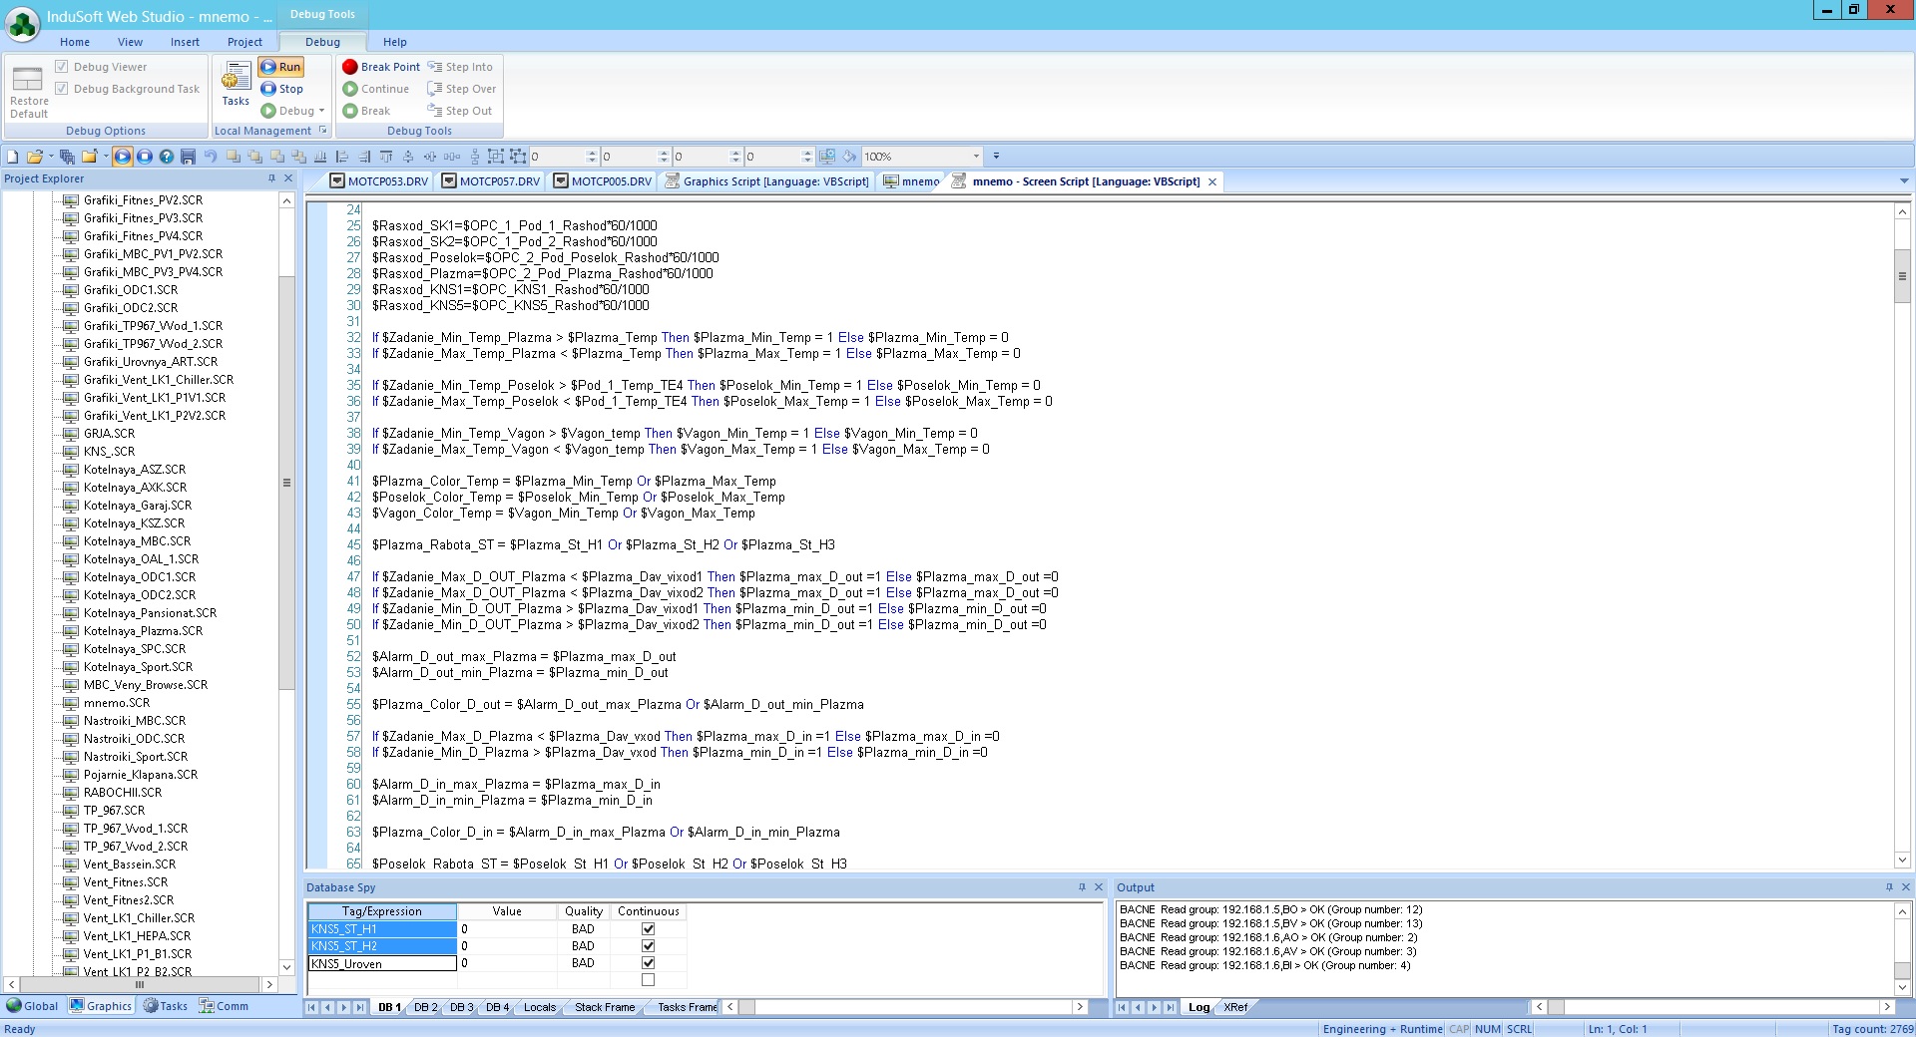Open the Stack Frame tab
Screen dimensions: 1916x1037
coord(605,1007)
